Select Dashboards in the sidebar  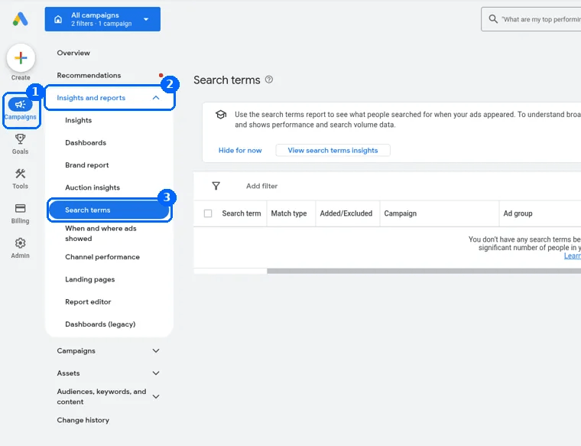point(86,143)
